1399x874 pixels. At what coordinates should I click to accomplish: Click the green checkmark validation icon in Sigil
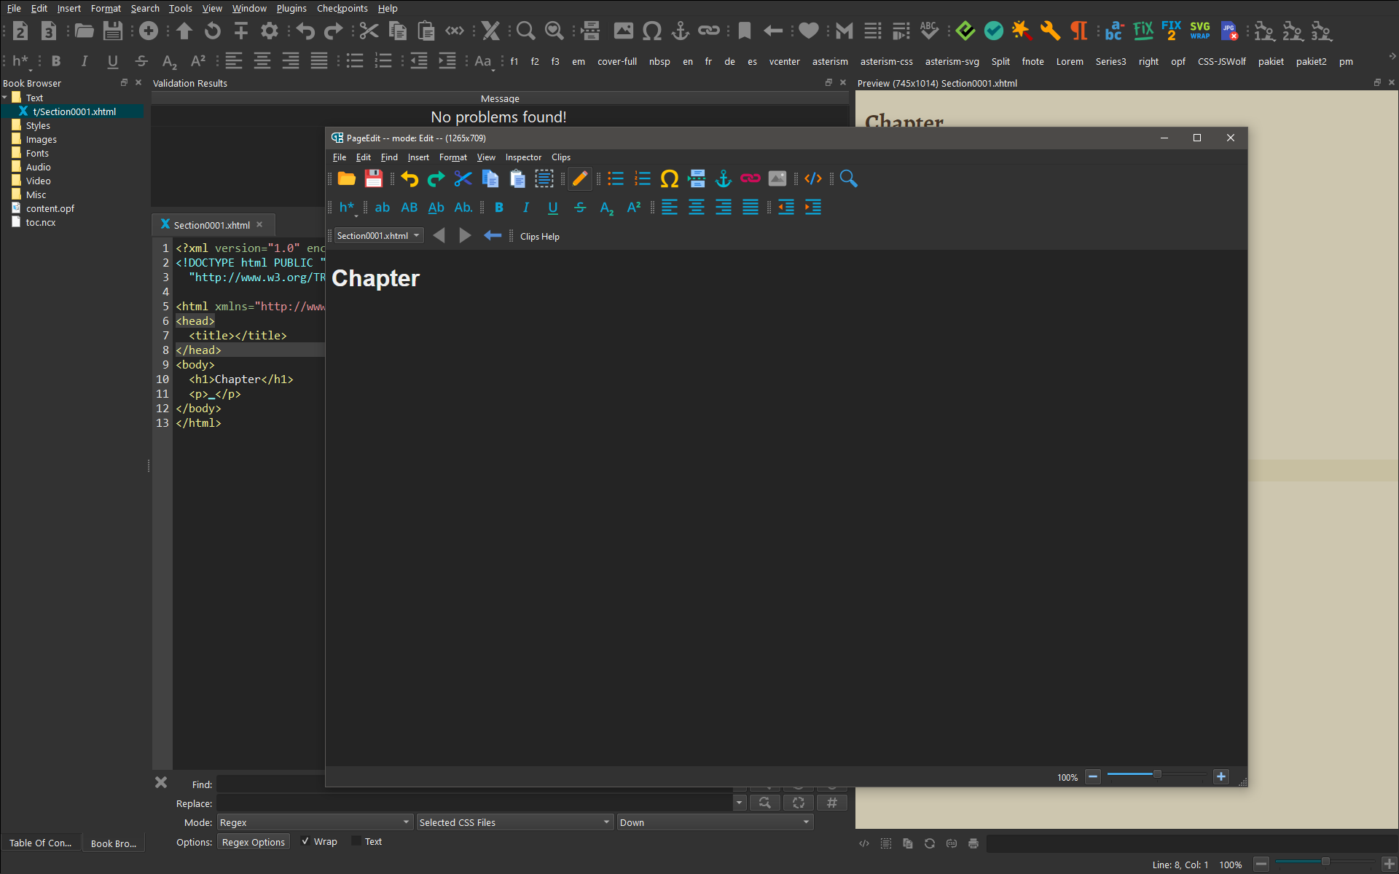993,31
